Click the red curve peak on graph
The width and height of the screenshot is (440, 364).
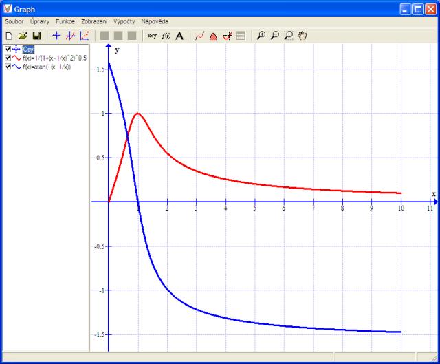tap(137, 114)
